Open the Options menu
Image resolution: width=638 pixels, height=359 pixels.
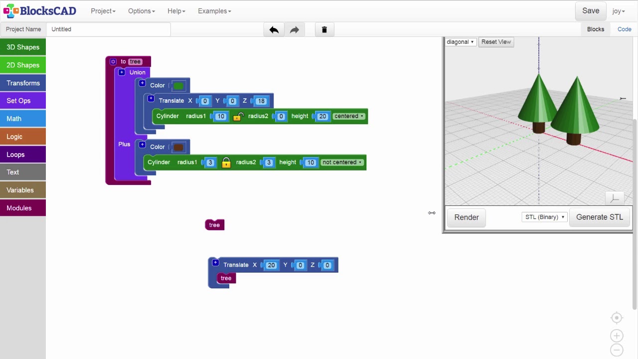pos(142,11)
